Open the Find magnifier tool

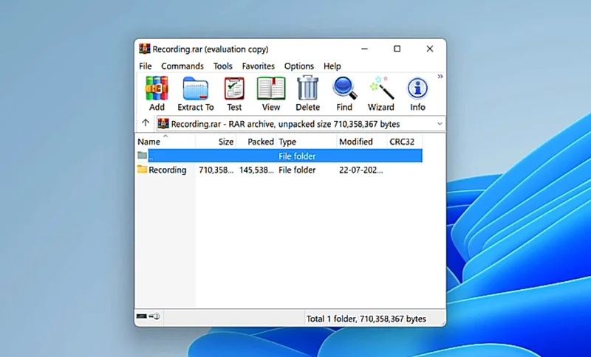[344, 89]
